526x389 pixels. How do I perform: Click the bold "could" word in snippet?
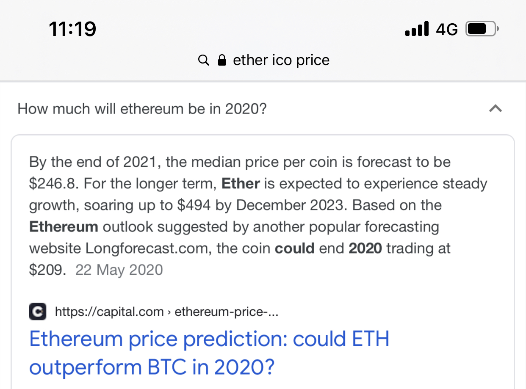294,248
